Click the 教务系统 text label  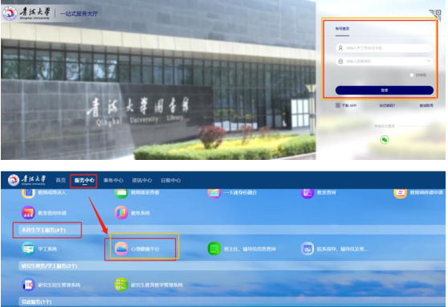pos(141,213)
